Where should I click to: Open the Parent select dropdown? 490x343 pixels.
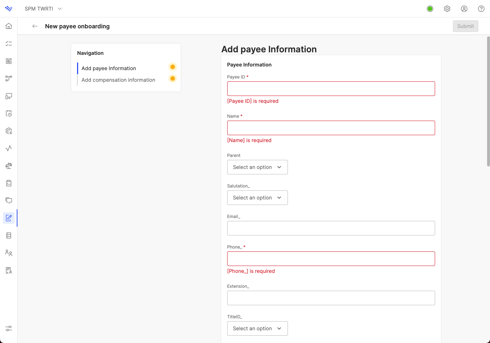tap(257, 167)
